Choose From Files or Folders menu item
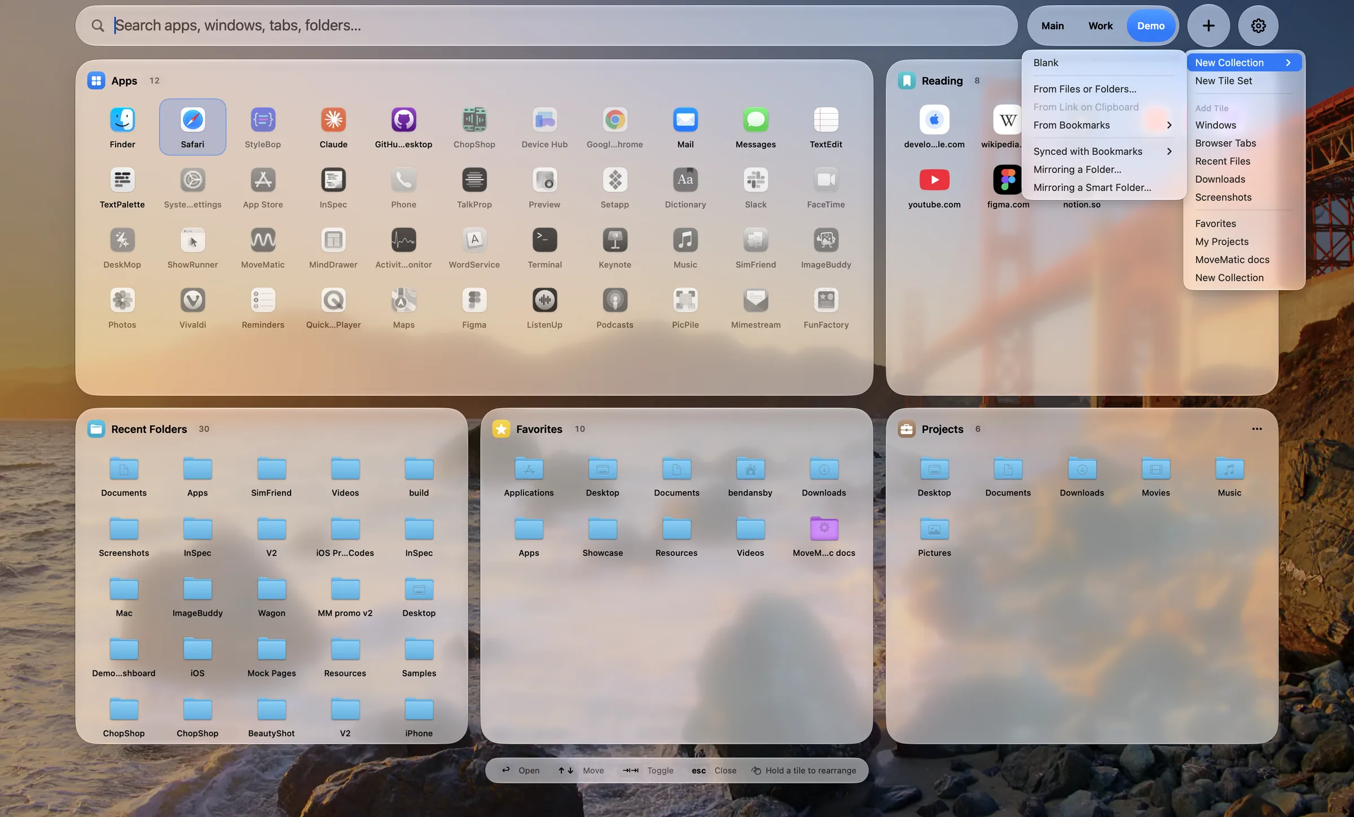1354x817 pixels. click(1104, 89)
